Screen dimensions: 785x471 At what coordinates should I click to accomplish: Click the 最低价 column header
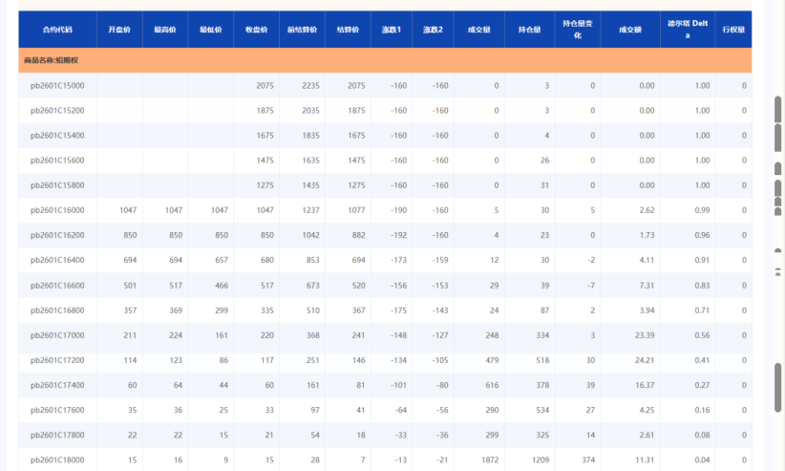(x=211, y=30)
